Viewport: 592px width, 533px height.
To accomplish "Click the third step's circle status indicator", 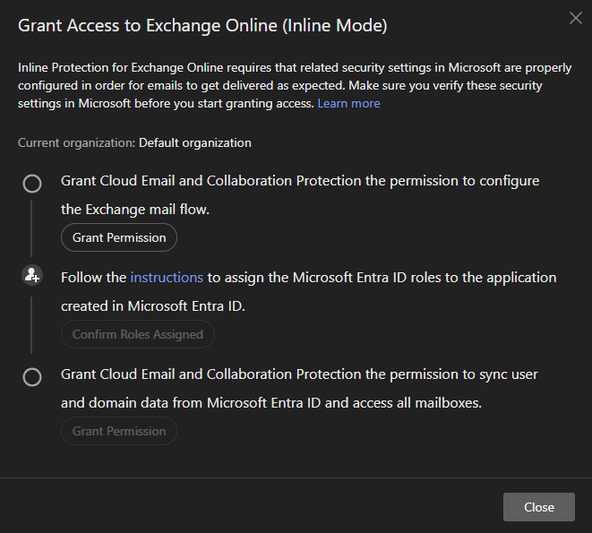I will point(32,377).
